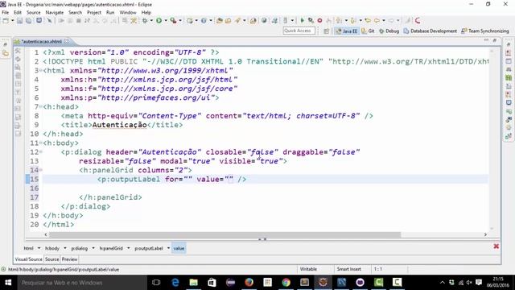Collapse the h:body fold on line 11

tap(41, 143)
